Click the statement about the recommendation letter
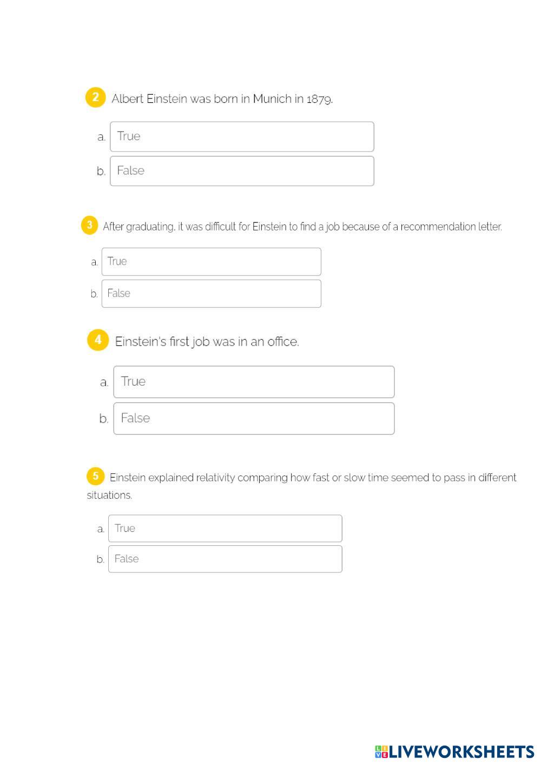Screen dimensions: 541x765 302,227
